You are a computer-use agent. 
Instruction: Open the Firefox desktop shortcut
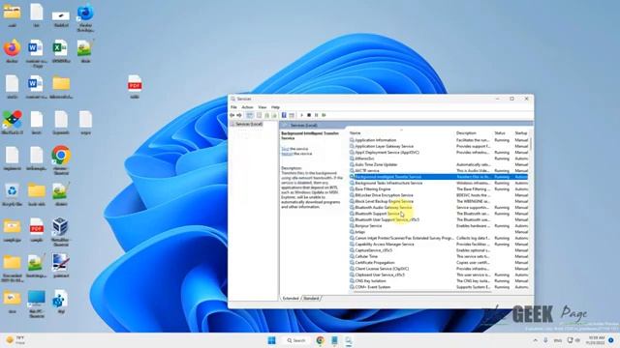(x=12, y=51)
